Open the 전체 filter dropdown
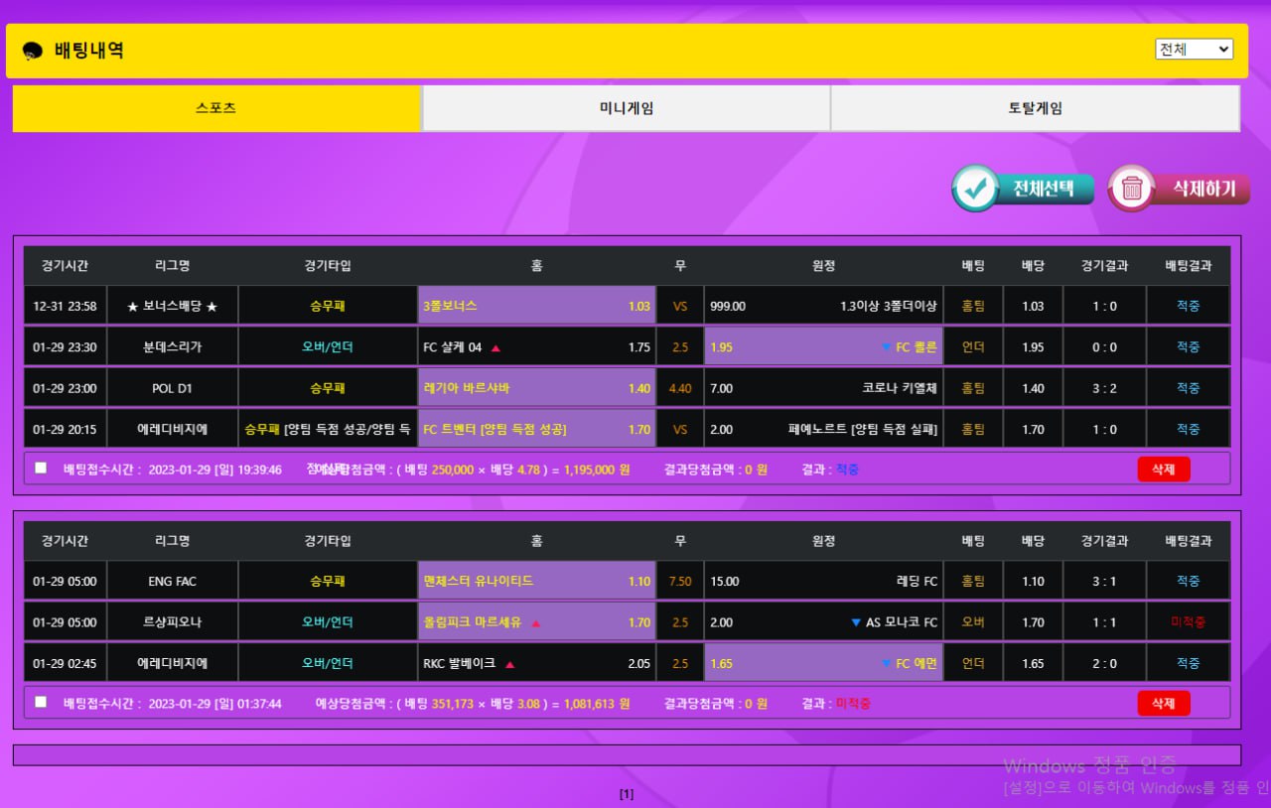1271x808 pixels. coord(1194,49)
